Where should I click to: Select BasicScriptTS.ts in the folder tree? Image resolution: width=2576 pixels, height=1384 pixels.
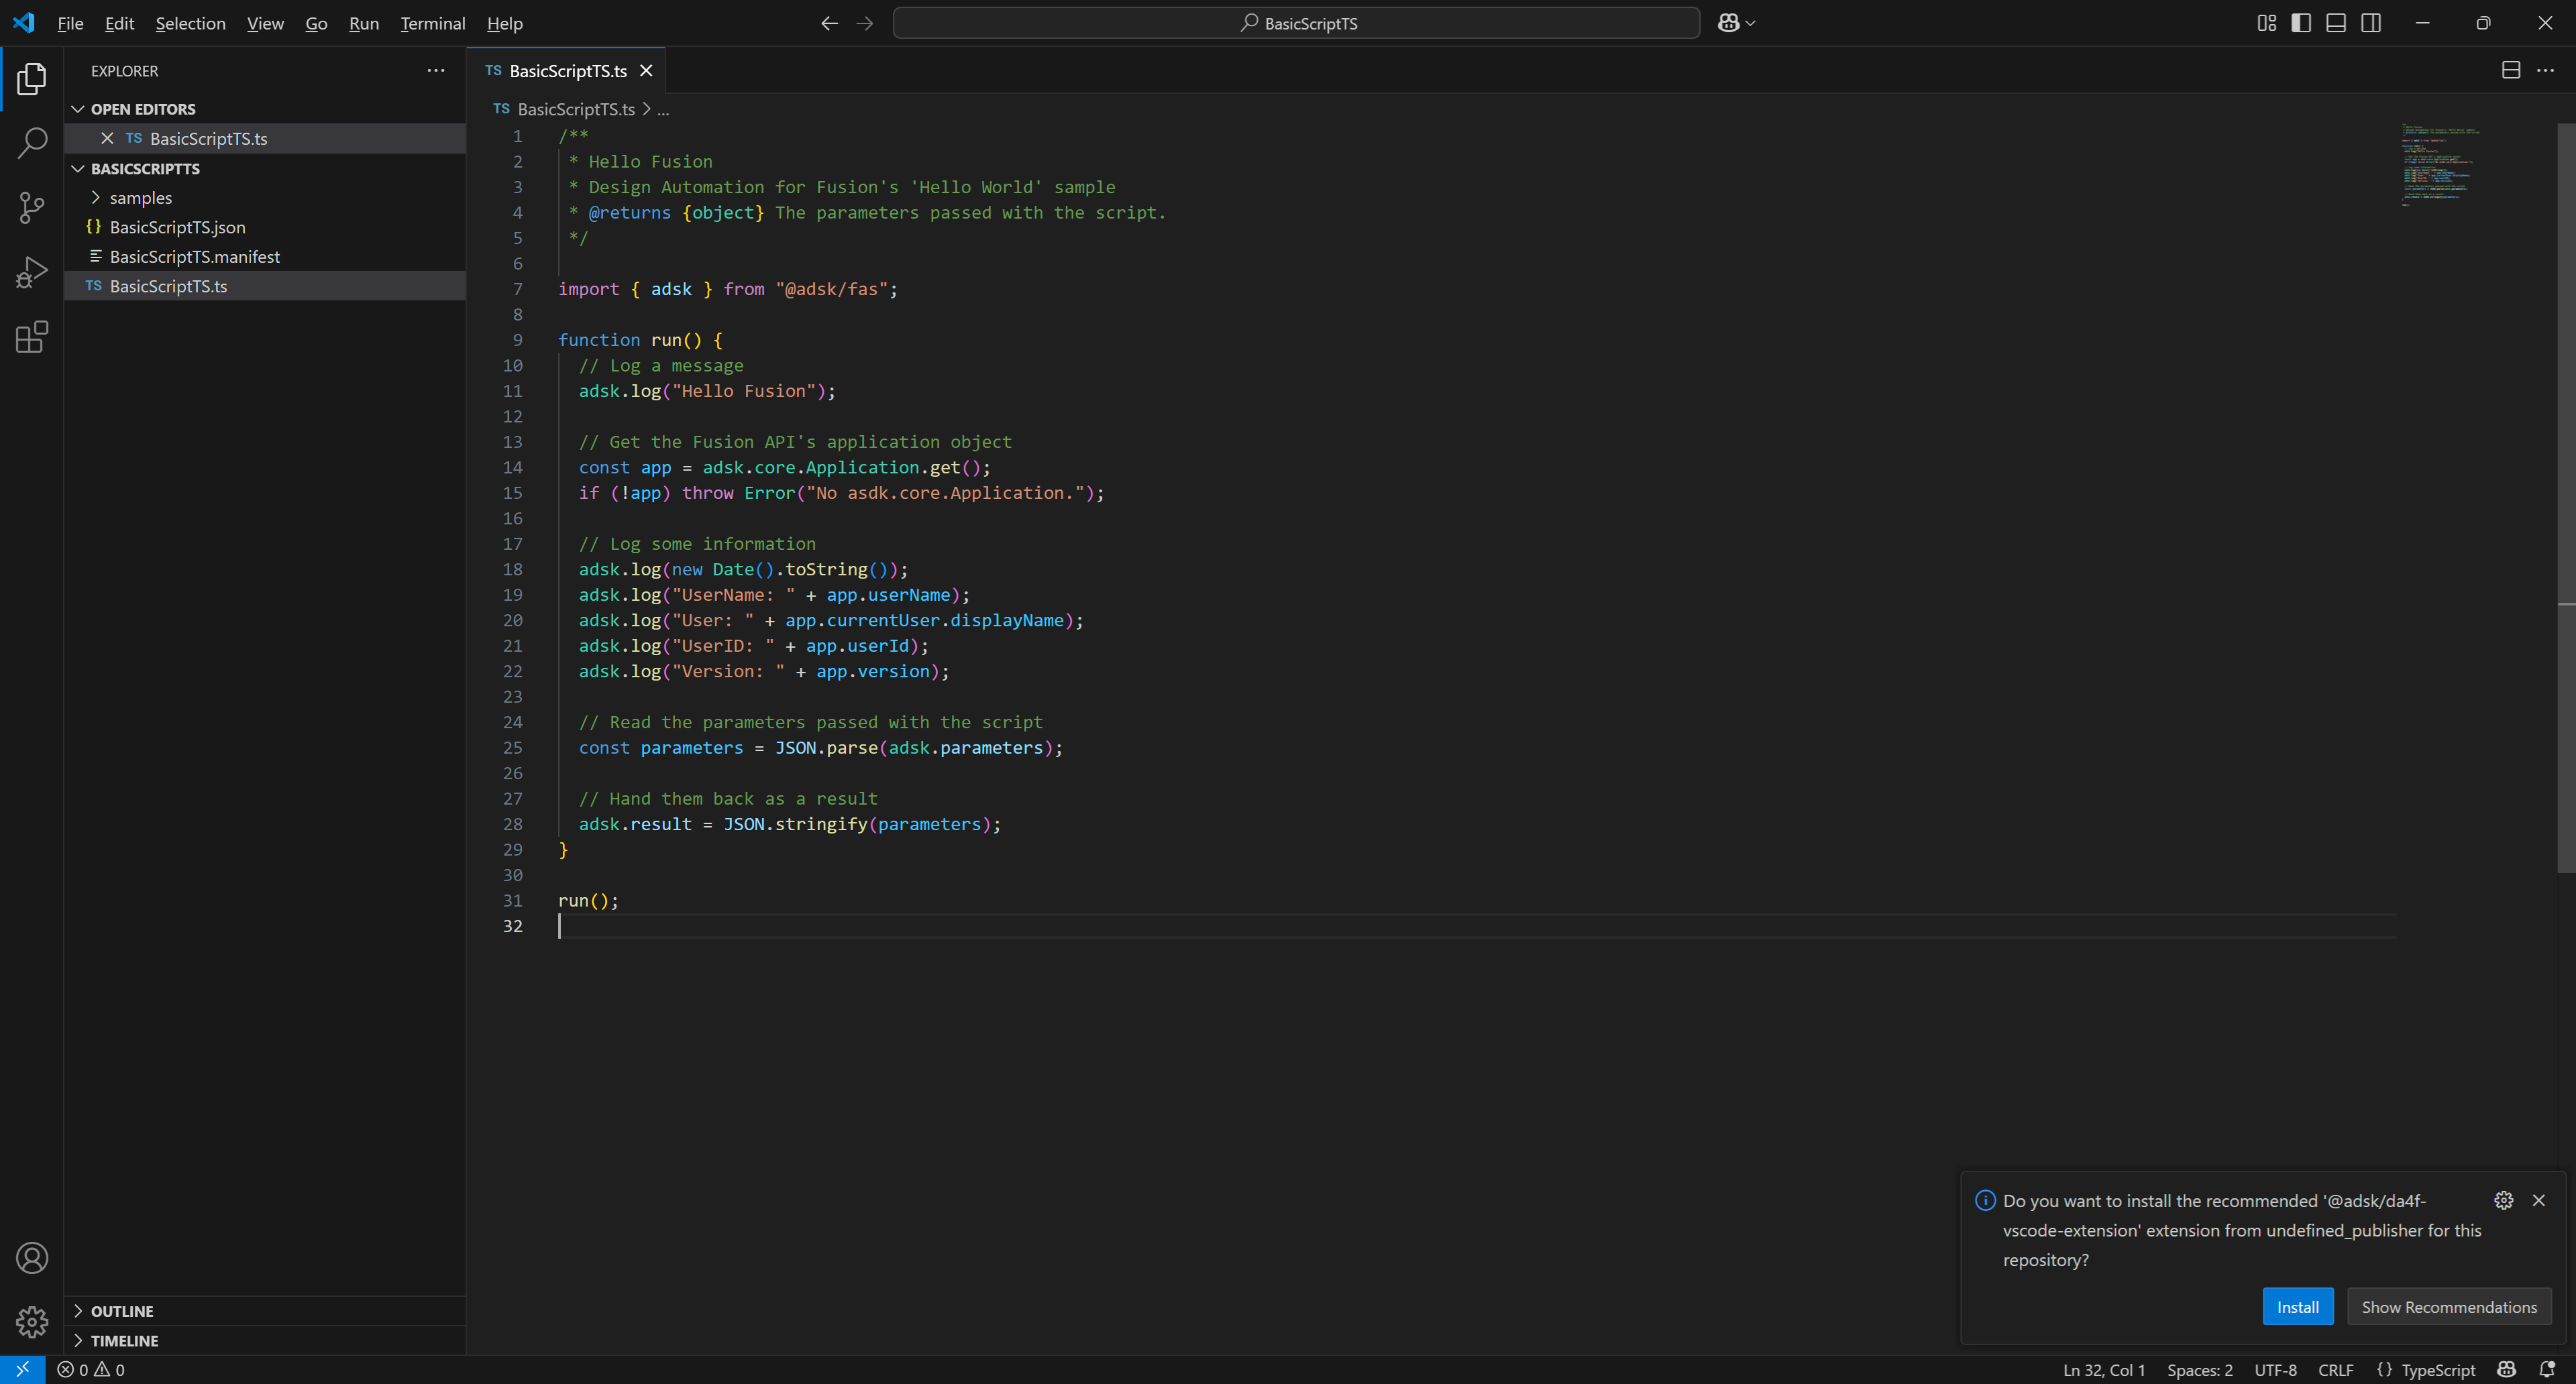point(265,286)
